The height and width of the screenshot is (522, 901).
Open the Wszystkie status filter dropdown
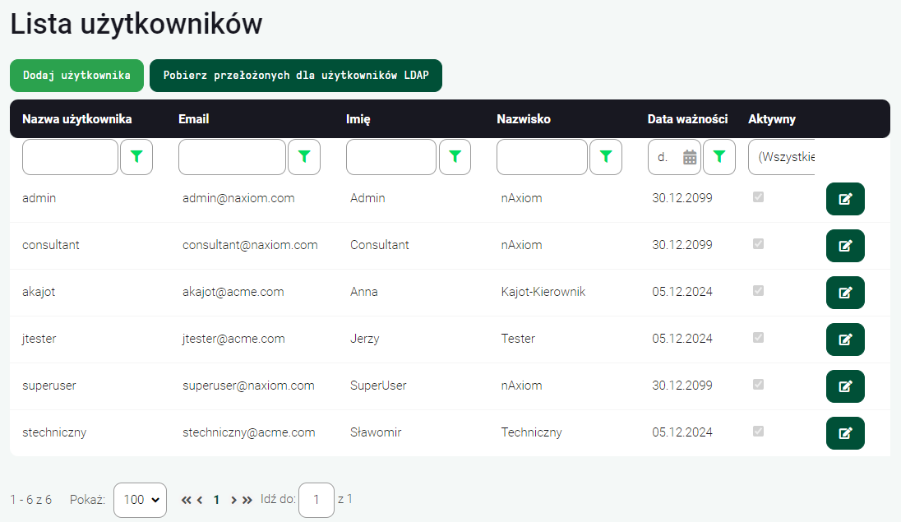point(781,156)
